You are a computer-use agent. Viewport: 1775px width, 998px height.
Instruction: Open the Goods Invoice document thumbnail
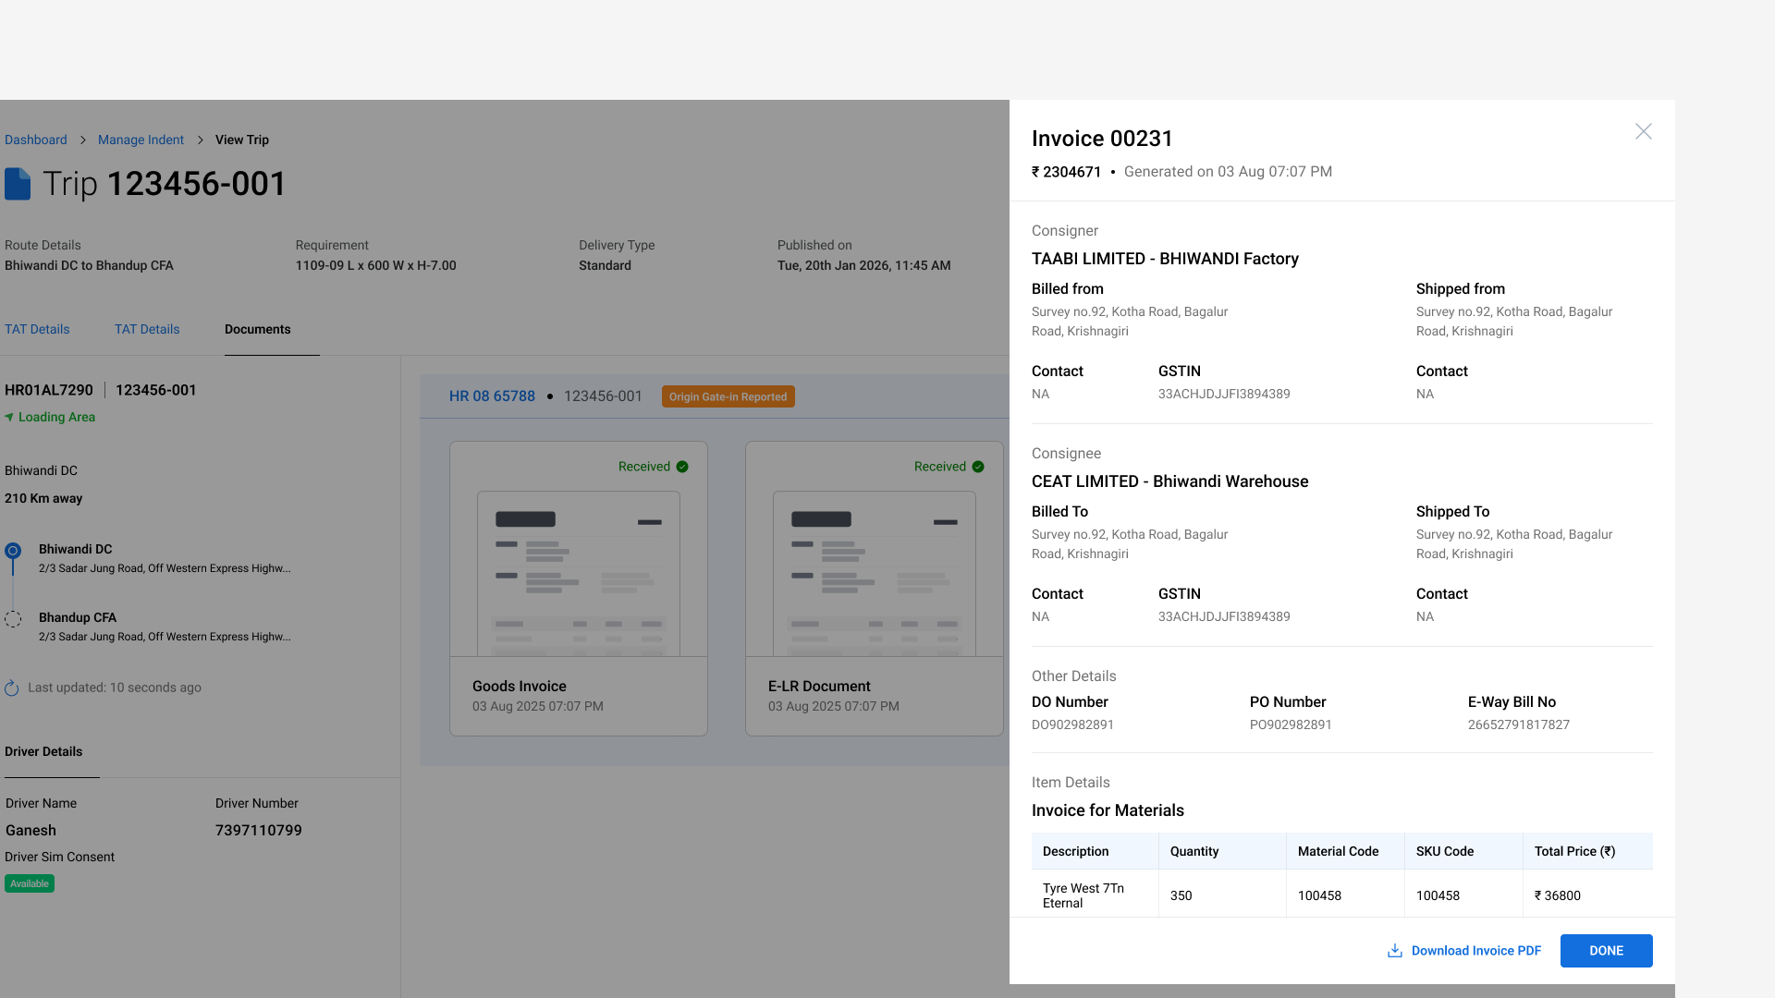[579, 574]
